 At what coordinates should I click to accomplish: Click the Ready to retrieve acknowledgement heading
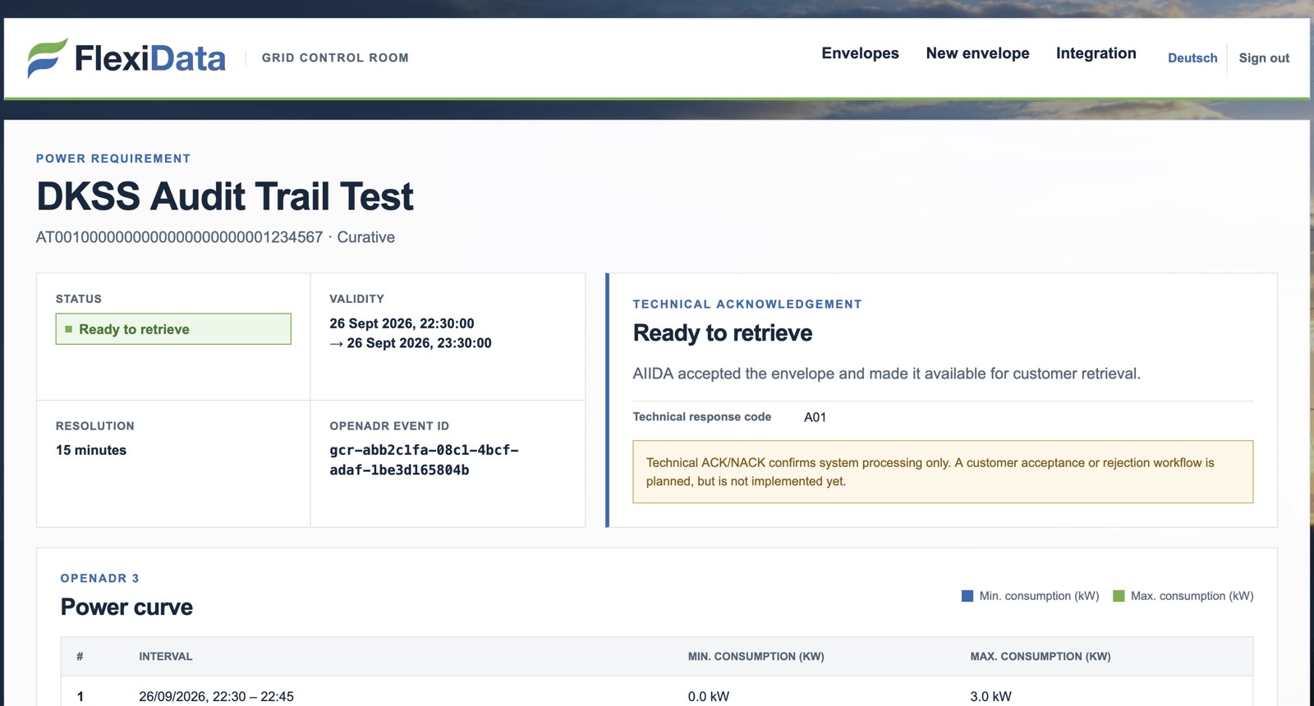click(x=722, y=332)
